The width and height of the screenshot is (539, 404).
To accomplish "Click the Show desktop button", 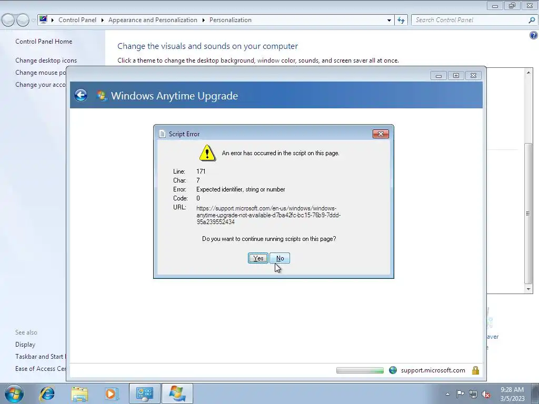I will (535, 393).
